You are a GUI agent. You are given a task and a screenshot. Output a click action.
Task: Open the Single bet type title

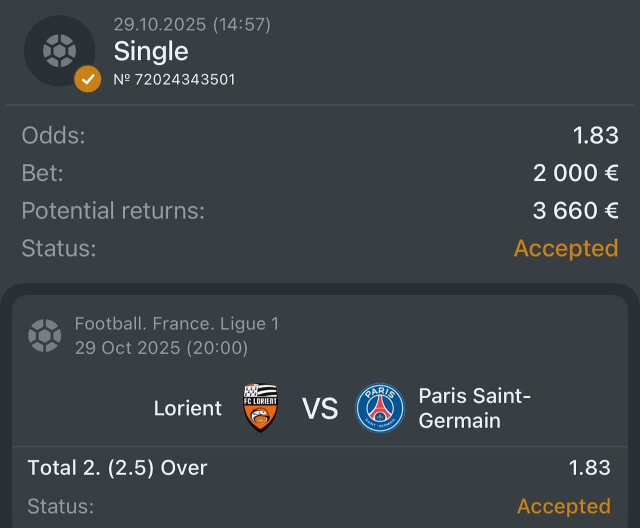(x=151, y=51)
